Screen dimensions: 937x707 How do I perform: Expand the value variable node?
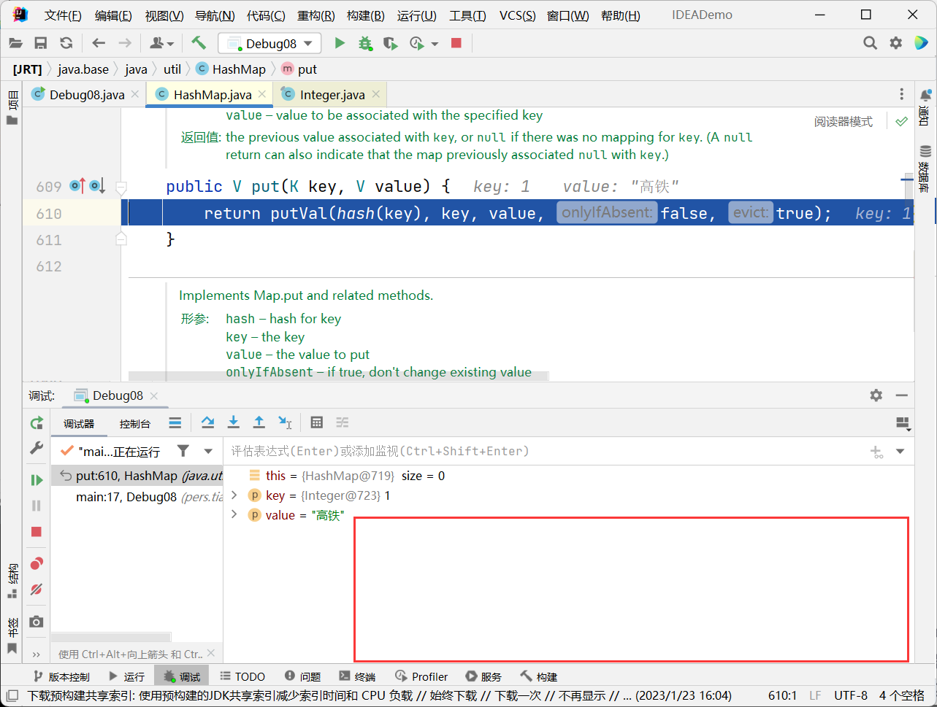pos(234,515)
